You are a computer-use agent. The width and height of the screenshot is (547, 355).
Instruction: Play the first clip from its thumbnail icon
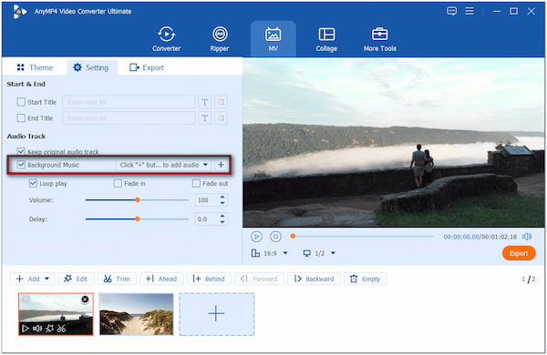click(x=26, y=329)
